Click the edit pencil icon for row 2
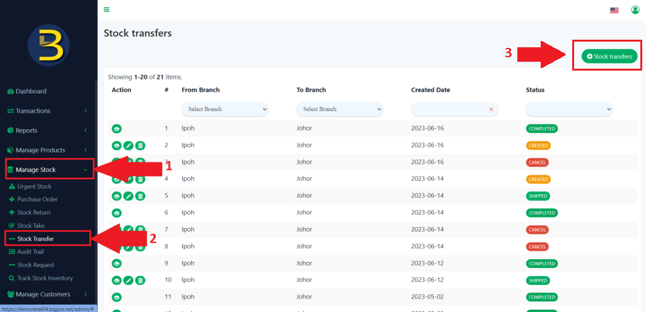This screenshot has height=312, width=646. point(128,146)
